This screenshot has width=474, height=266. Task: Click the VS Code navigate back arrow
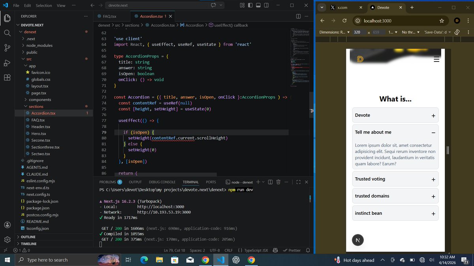(x=92, y=6)
